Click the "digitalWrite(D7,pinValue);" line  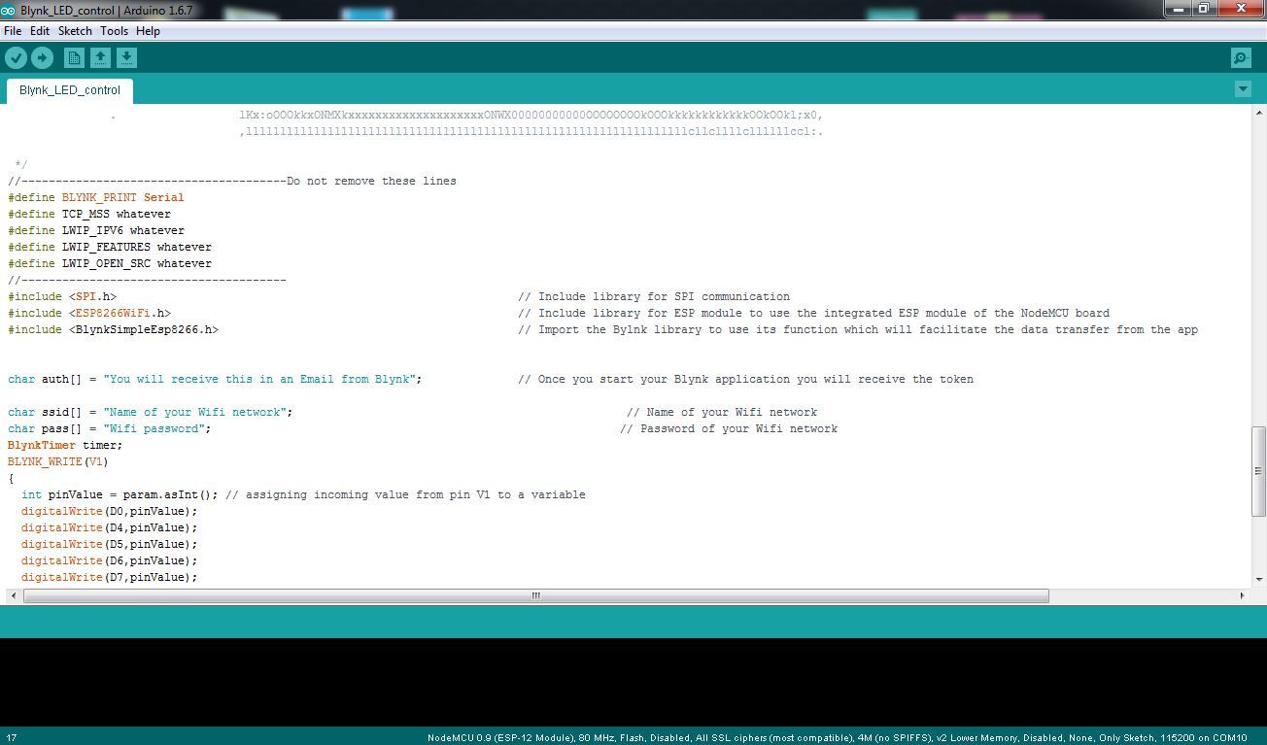(x=110, y=577)
